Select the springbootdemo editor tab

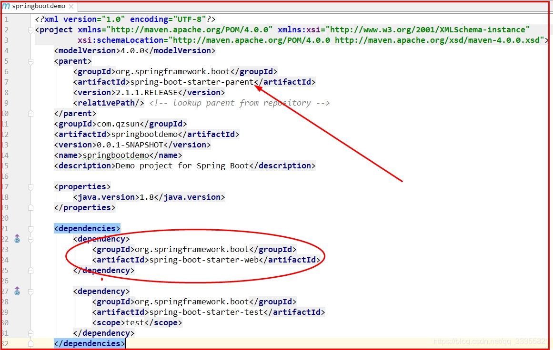tap(39, 6)
